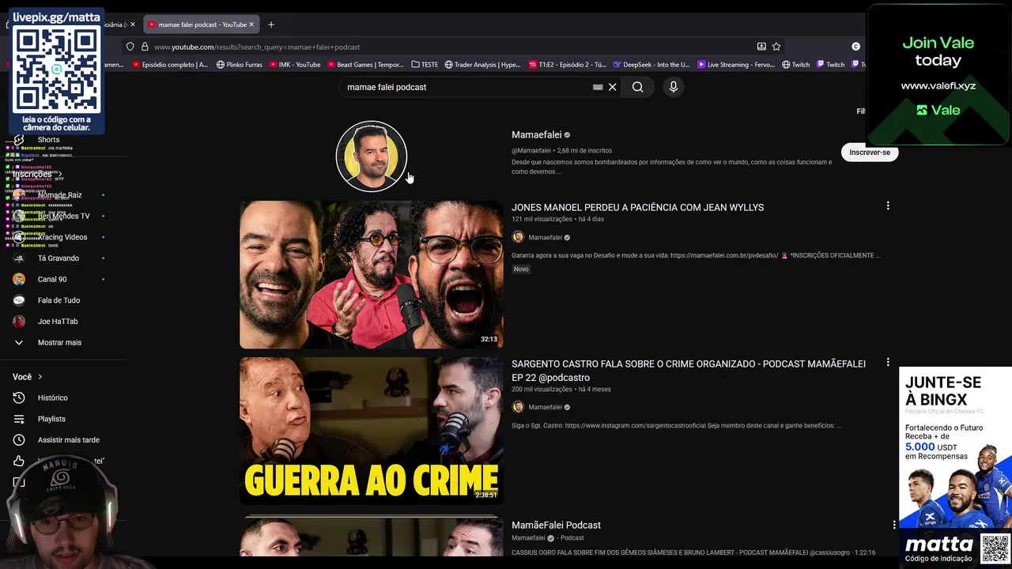Open options menu for Sargento Castro video

[888, 362]
